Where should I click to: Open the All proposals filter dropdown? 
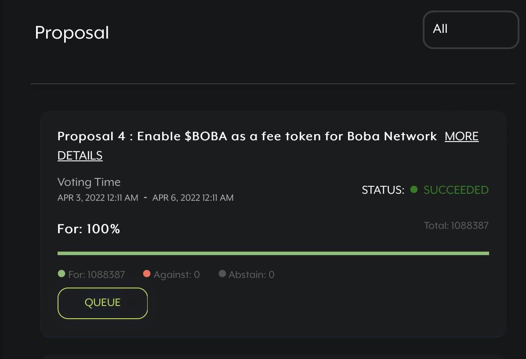click(471, 29)
